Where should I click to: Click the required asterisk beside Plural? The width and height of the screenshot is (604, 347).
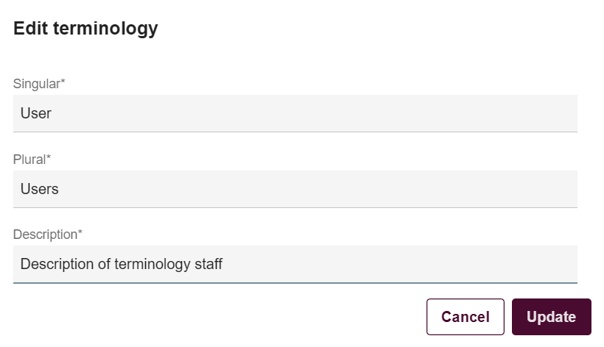point(49,157)
